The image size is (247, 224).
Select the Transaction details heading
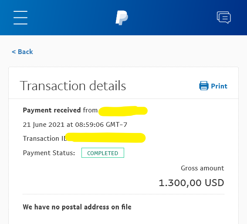pyautogui.click(x=73, y=86)
